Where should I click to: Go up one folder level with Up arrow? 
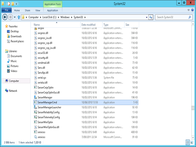pos(19,17)
